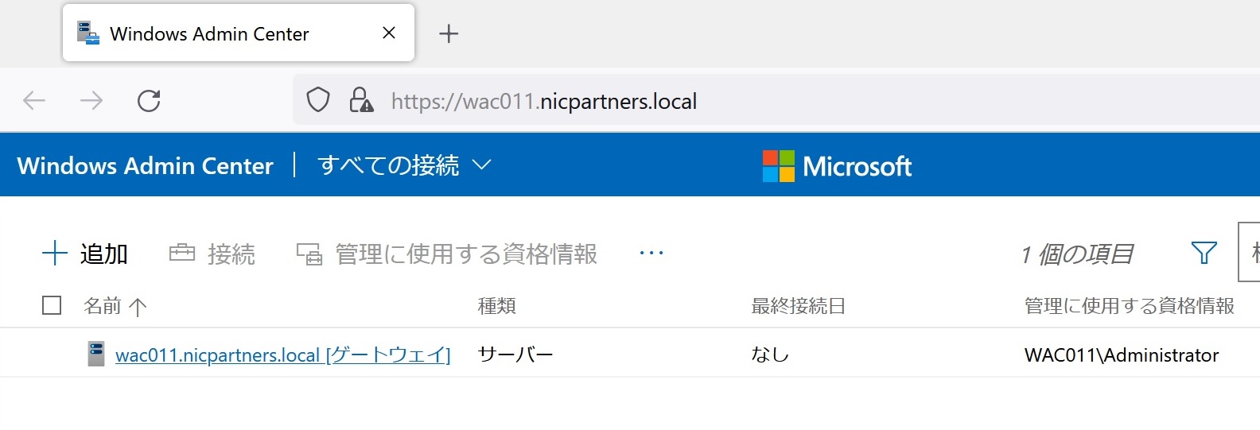Click the search box beside the filter

pos(1249,252)
